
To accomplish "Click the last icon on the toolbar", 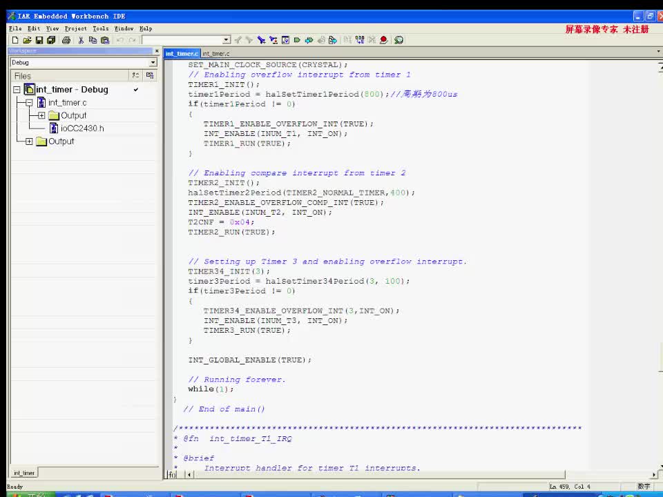I will click(x=398, y=40).
